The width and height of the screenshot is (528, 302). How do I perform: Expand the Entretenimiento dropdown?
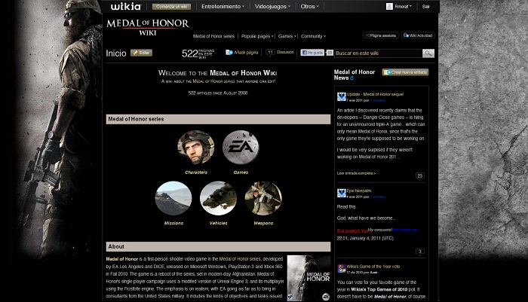coord(223,6)
